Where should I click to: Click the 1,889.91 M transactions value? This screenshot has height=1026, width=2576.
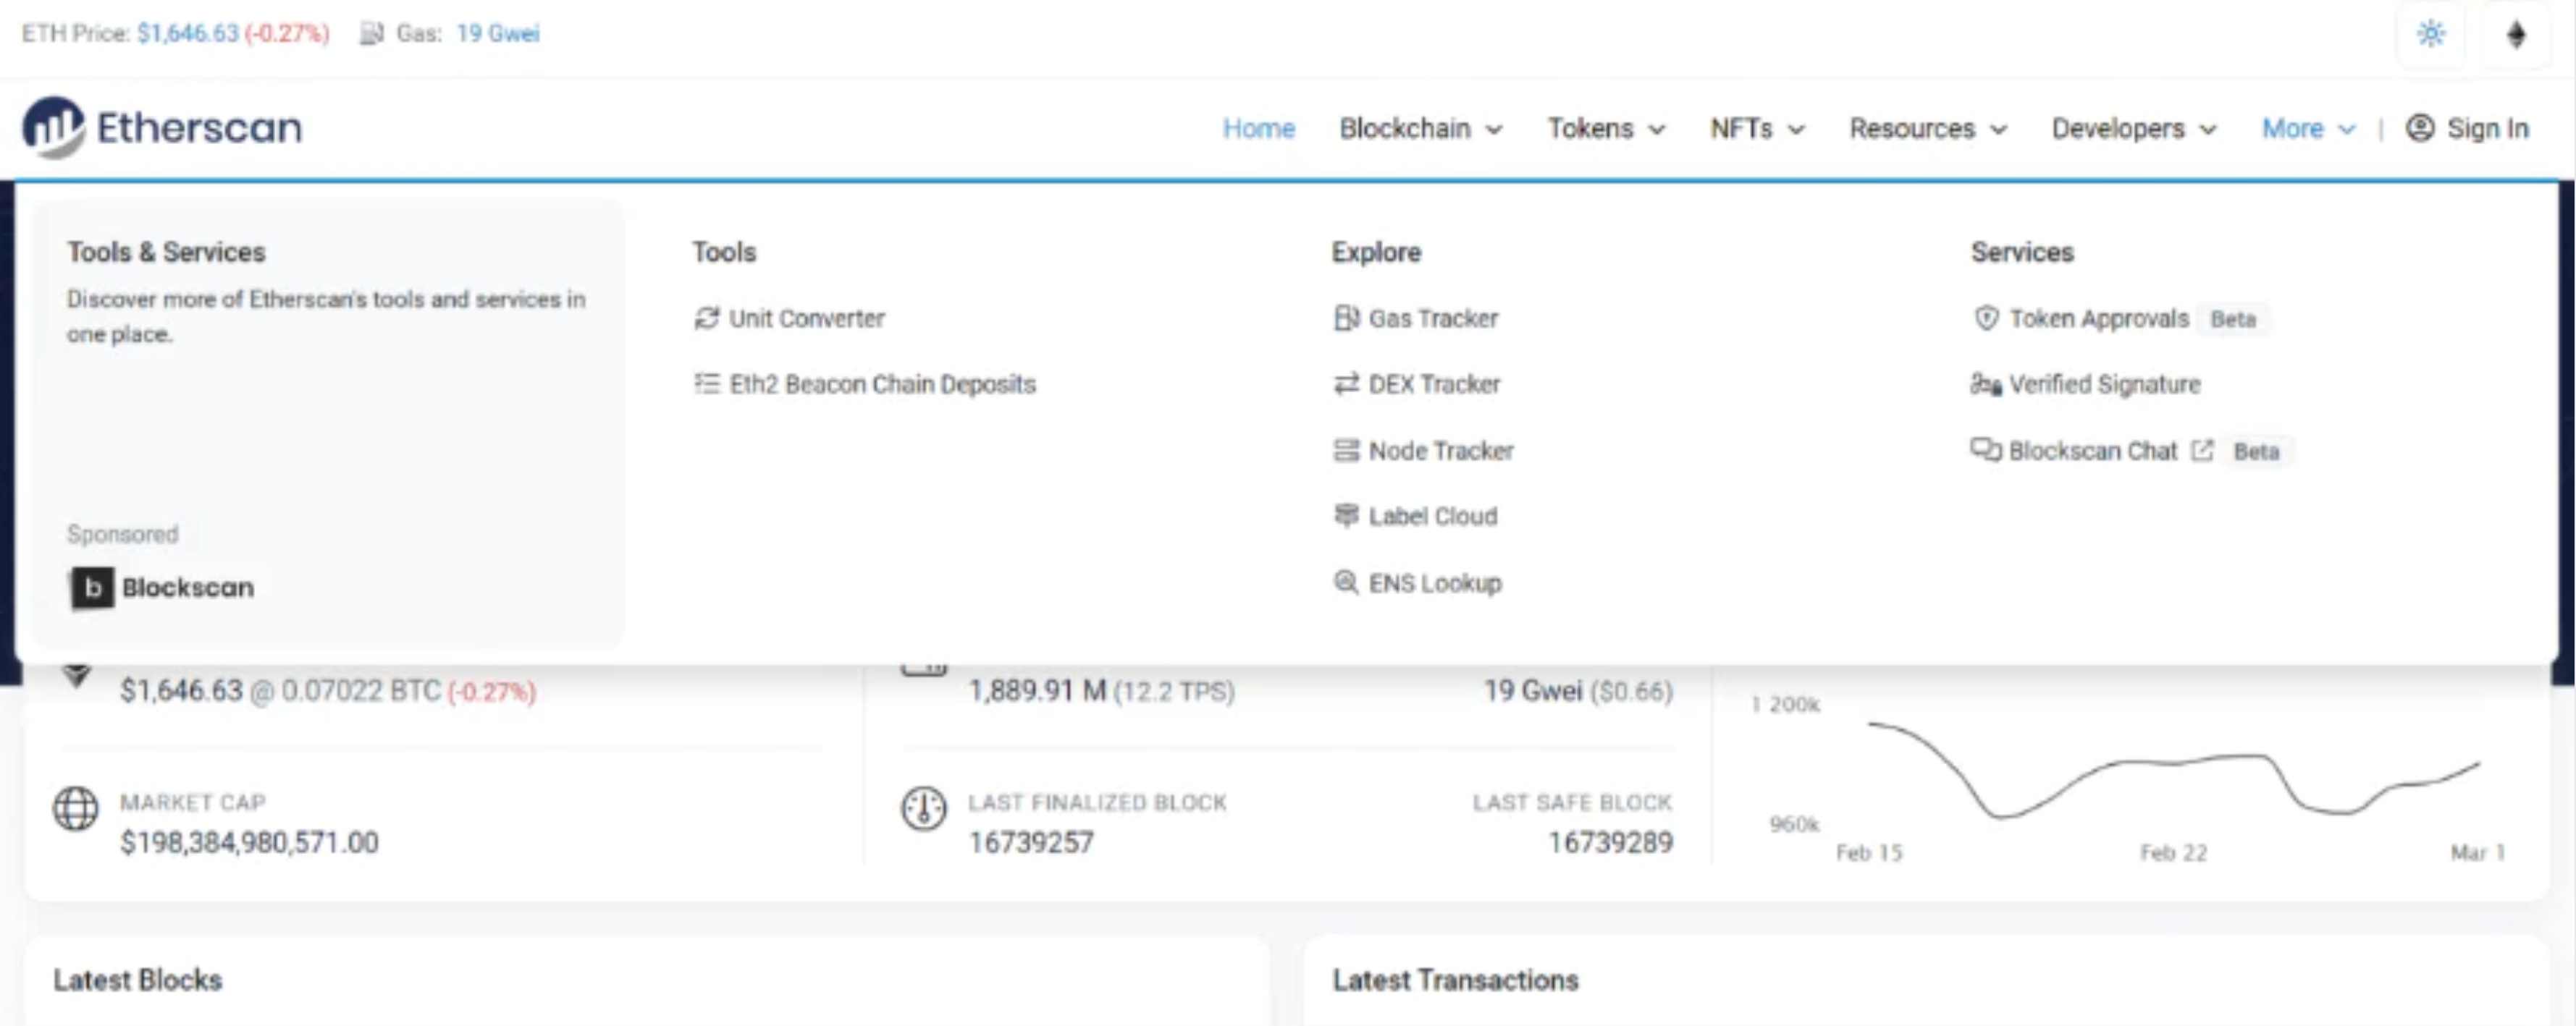point(1037,690)
